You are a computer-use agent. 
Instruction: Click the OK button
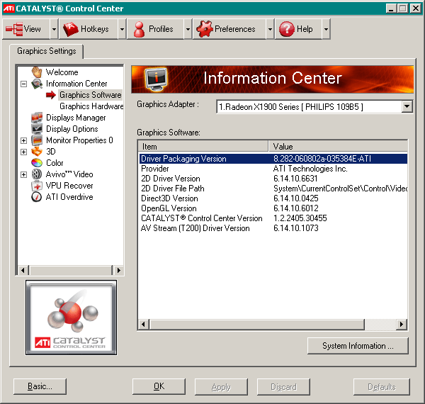click(x=159, y=386)
